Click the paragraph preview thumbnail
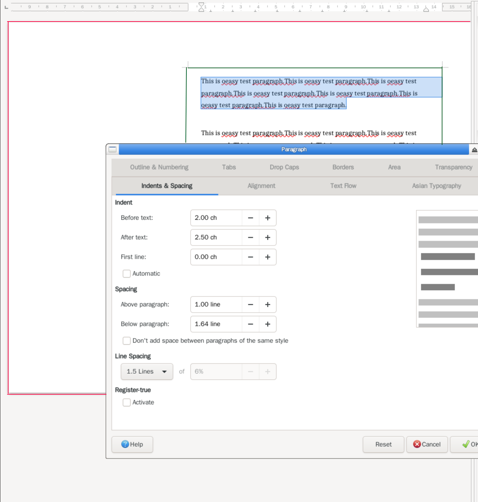The image size is (478, 502). [x=448, y=269]
